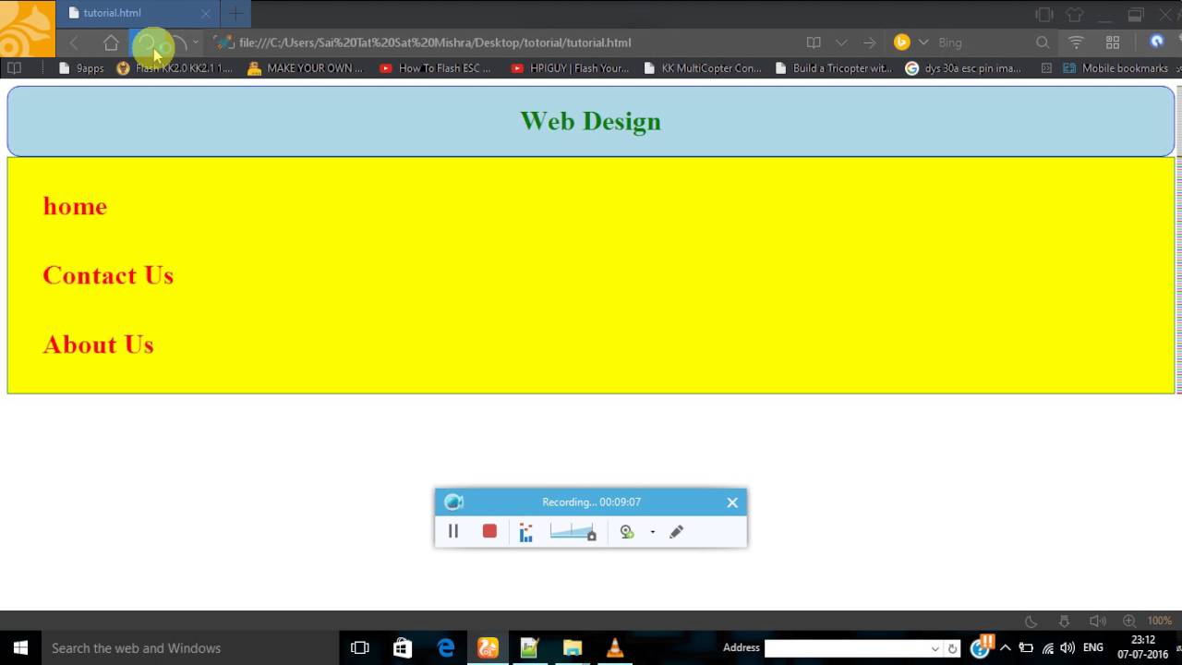Select the pencil annotation tool
Screen dimensions: 1182x665
pyautogui.click(x=676, y=531)
